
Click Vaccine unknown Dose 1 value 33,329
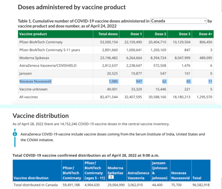click(136, 89)
